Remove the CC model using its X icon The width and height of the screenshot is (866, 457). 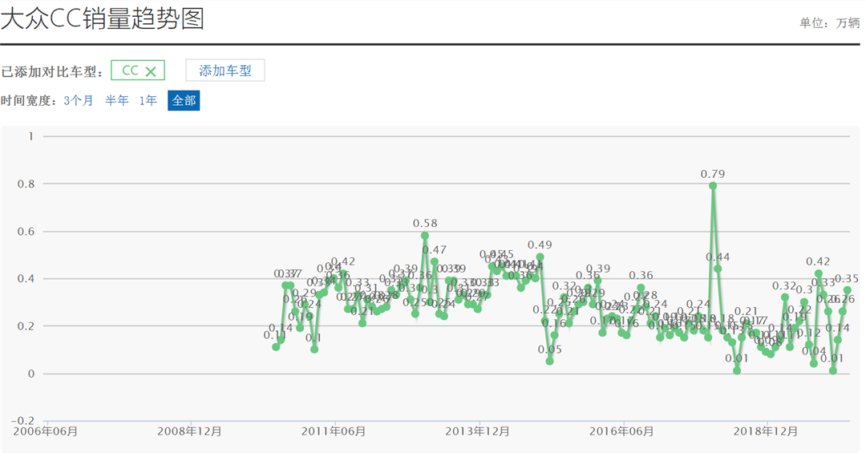[150, 71]
